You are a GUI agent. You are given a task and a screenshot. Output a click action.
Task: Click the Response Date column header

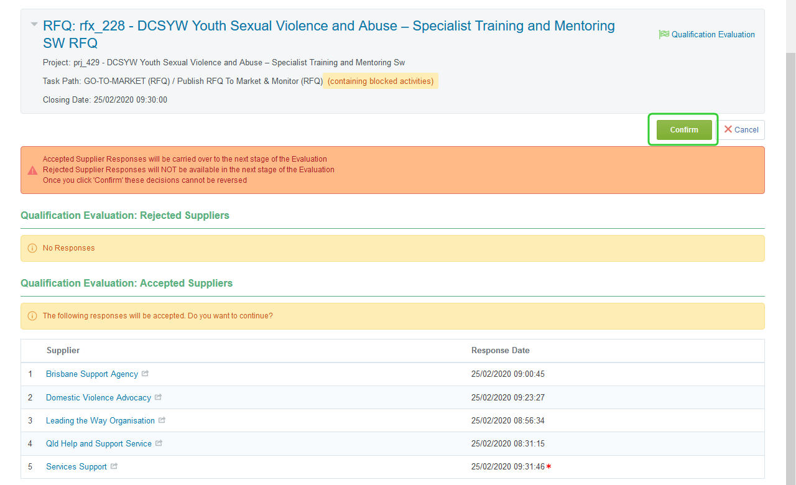click(x=500, y=351)
